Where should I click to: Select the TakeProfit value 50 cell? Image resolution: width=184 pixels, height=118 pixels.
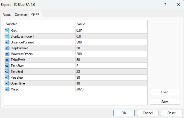(111, 60)
